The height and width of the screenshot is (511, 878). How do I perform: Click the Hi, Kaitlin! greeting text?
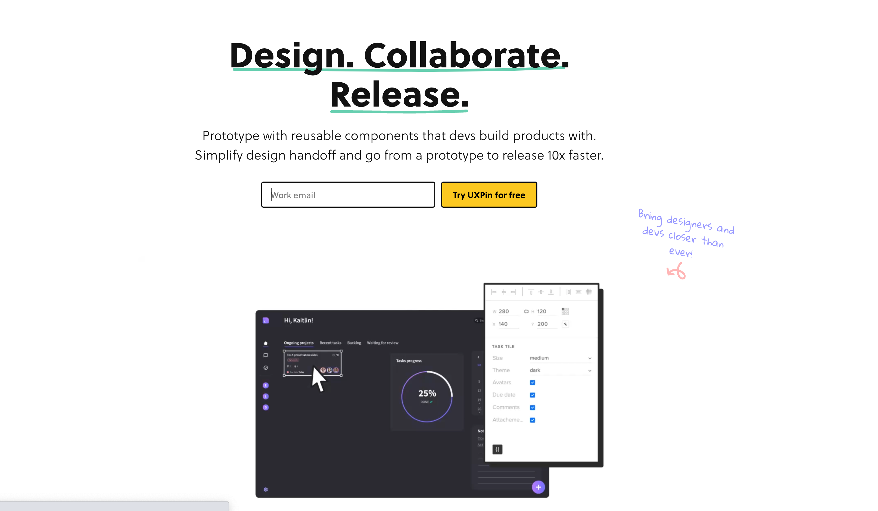click(298, 320)
